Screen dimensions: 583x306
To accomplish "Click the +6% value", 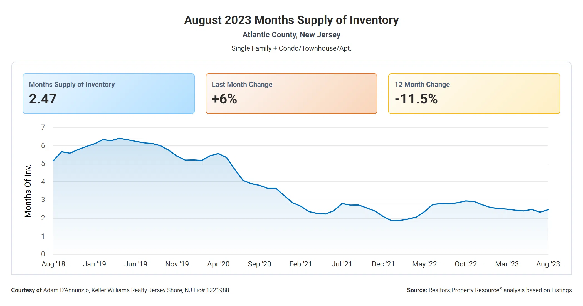I will click(224, 99).
